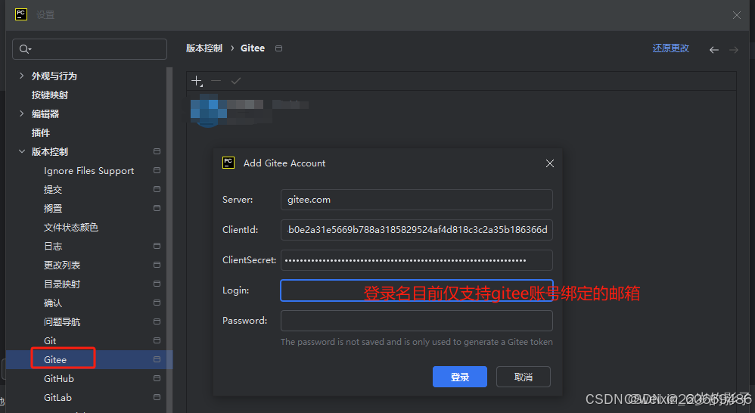Click the project-level icon beside Gitee breadcrumb
The image size is (755, 413).
pos(278,48)
